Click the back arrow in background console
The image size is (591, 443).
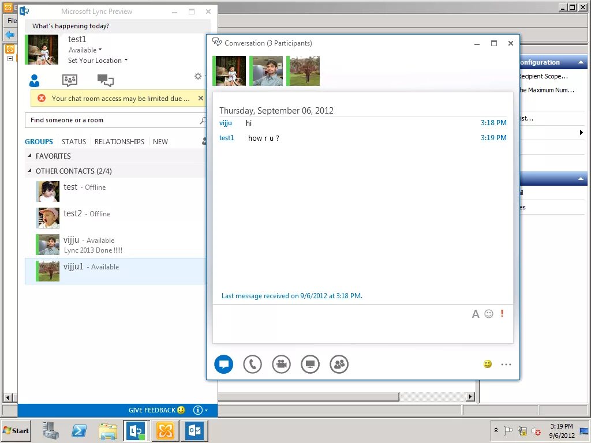pyautogui.click(x=9, y=35)
